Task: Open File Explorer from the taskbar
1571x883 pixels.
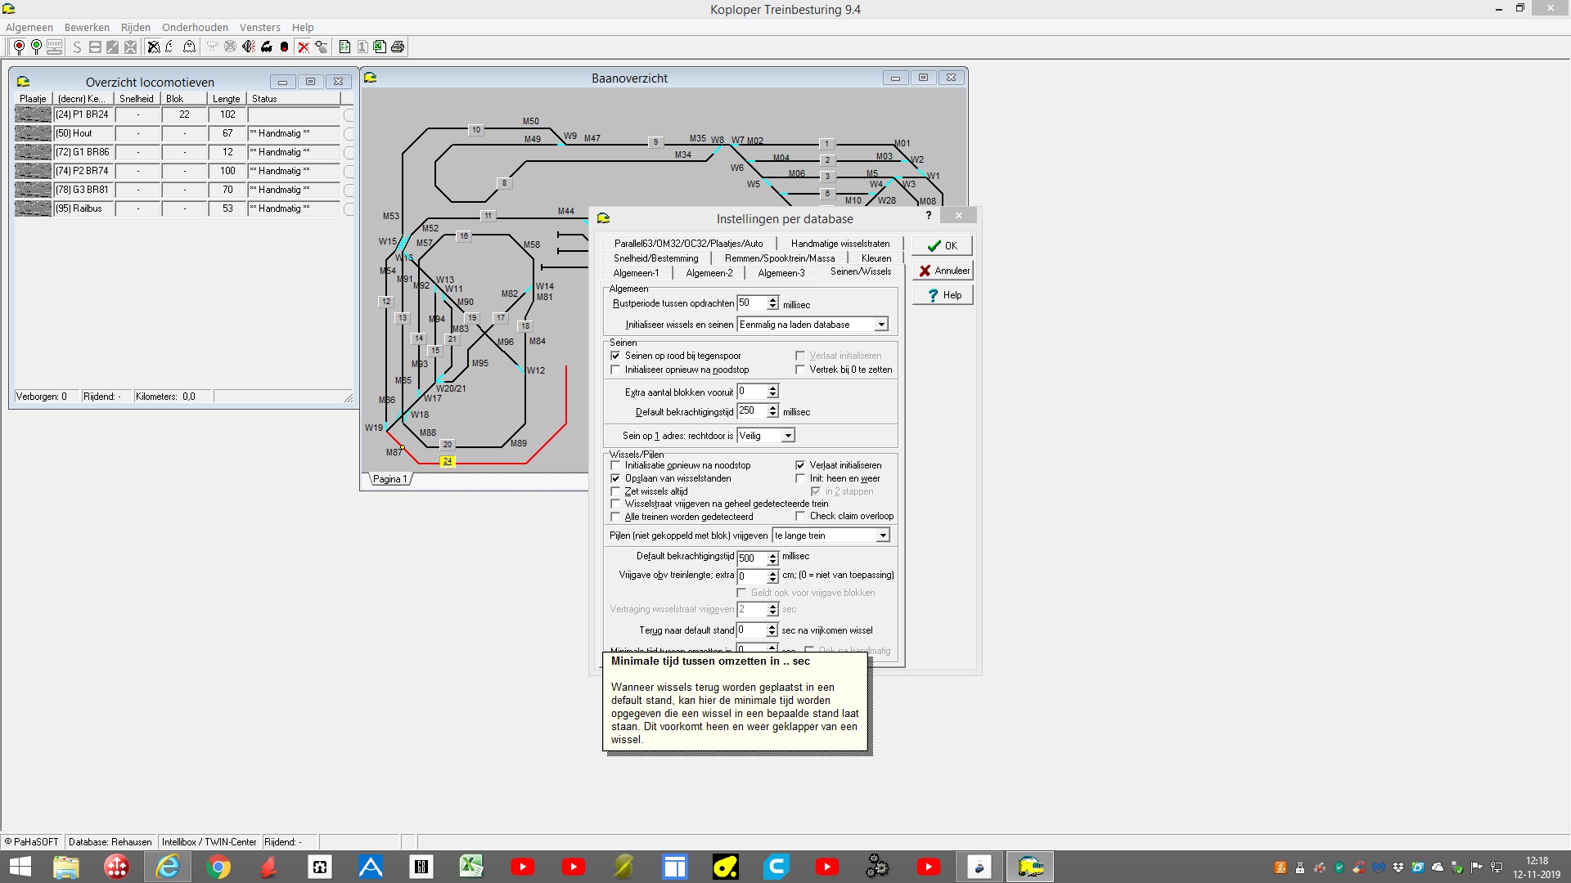Action: click(x=66, y=867)
